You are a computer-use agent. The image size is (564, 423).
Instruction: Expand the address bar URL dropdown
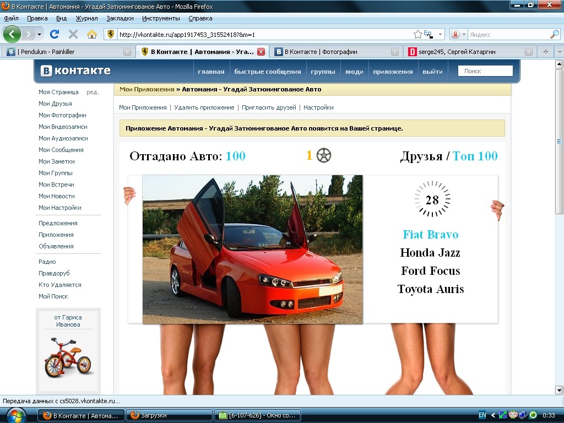pos(440,35)
